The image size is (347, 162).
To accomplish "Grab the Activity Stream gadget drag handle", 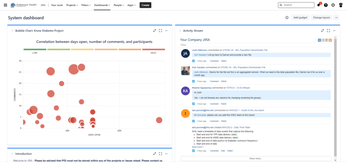I will (x=180, y=31).
